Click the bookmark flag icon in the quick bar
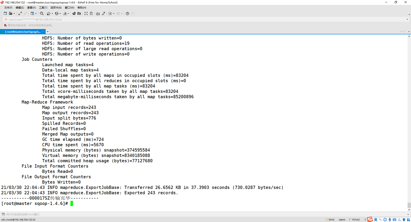 pyautogui.click(x=5, y=25)
